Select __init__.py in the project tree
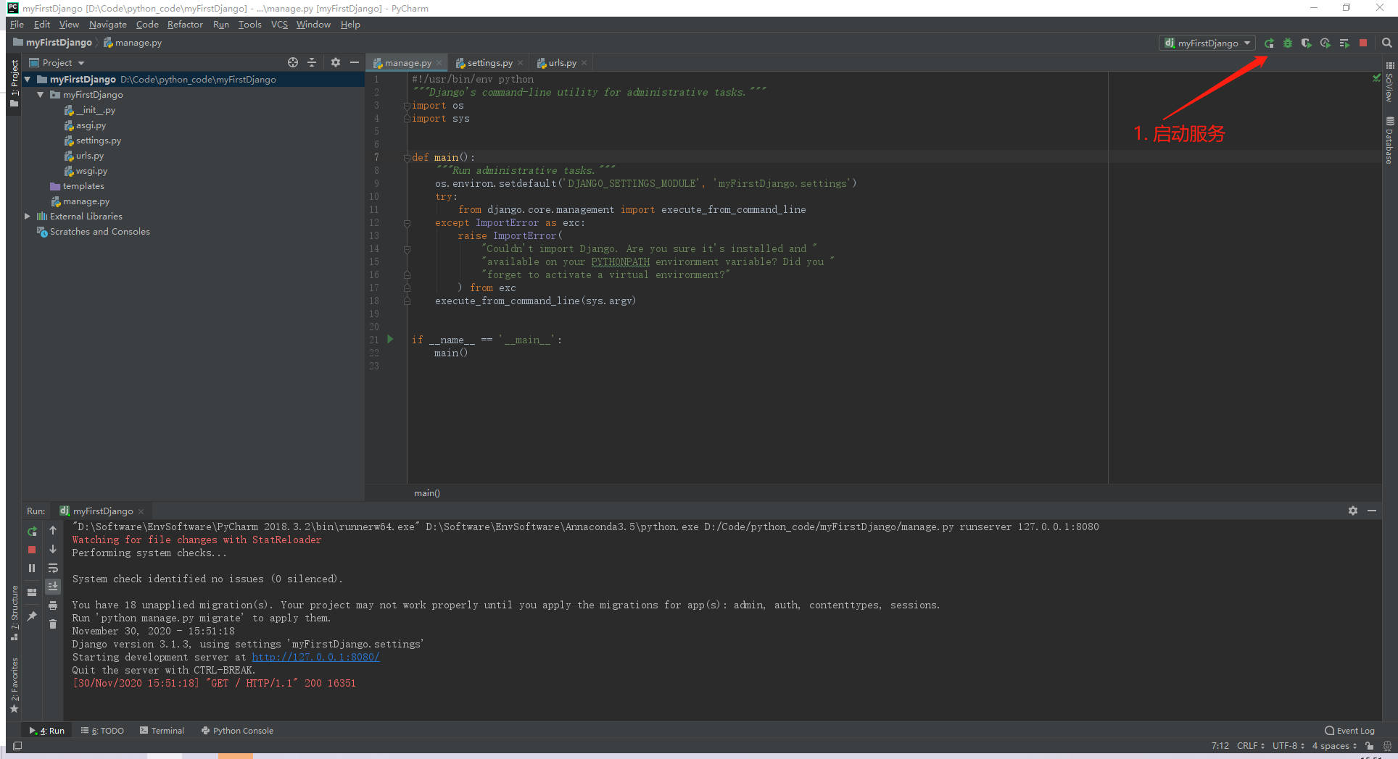 (90, 110)
